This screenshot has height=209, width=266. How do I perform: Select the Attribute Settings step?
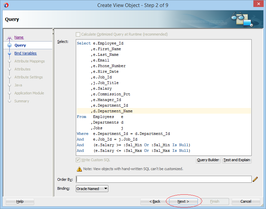29,77
